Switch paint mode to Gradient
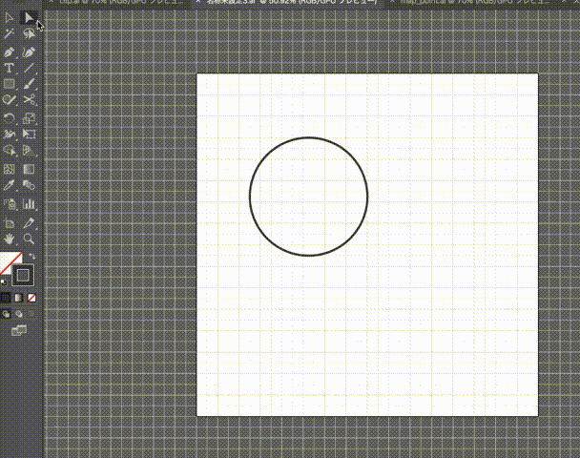Image resolution: width=580 pixels, height=458 pixels. (x=18, y=297)
